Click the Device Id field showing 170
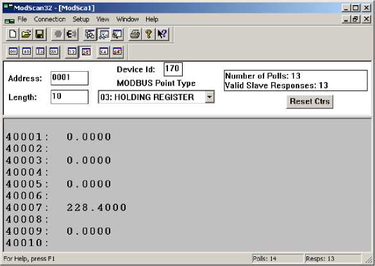The height and width of the screenshot is (266, 375). (173, 69)
